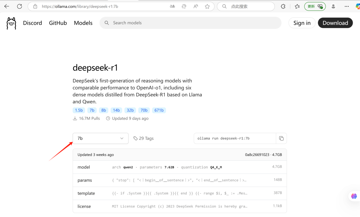Viewport: 360px width, 217px height.
Task: Add page to favorites with star icon
Action: coord(207,6)
